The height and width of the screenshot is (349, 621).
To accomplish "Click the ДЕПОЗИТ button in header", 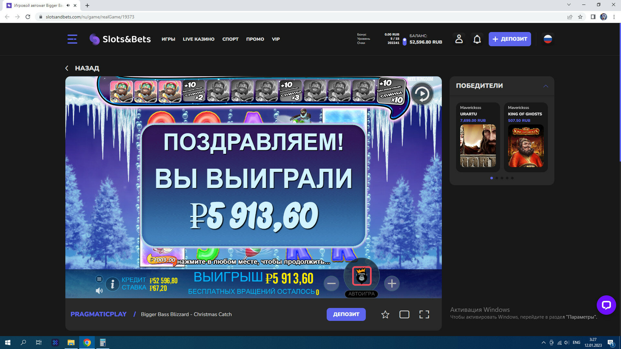I will (x=509, y=39).
